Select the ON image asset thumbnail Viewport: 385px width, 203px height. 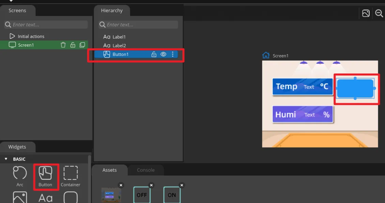[172, 195]
